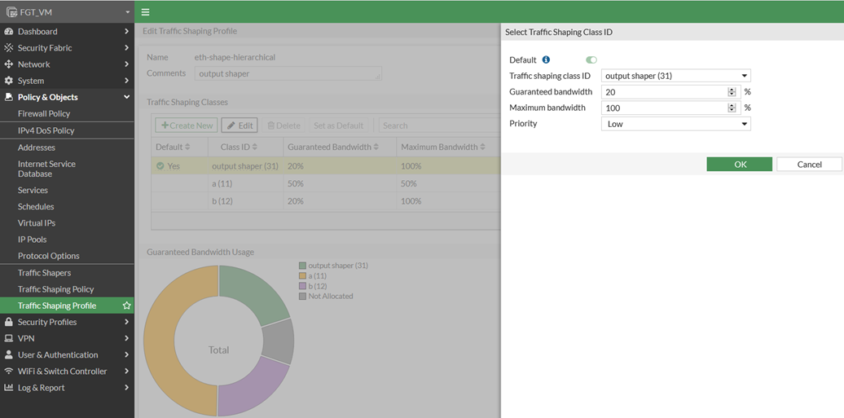Screen dimensions: 844x418
Task: Click the Guaranteed bandwidth stepper arrows
Action: click(x=732, y=92)
